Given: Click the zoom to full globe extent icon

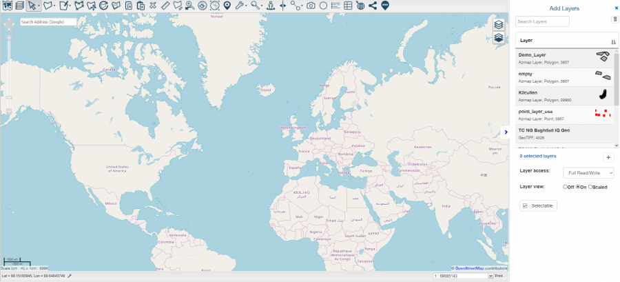Looking at the screenshot, I should tap(215, 6).
